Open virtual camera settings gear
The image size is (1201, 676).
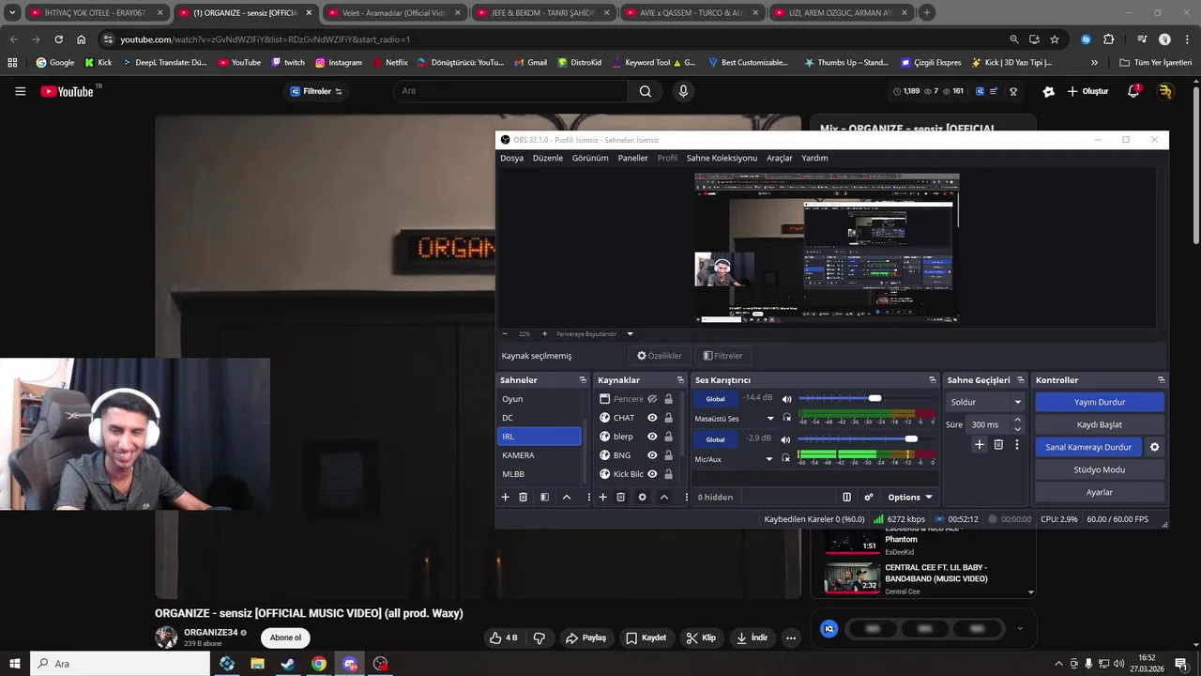click(x=1155, y=447)
